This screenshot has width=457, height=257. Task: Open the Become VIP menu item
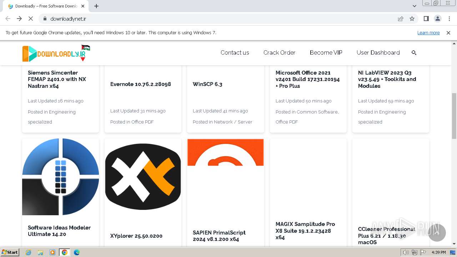click(326, 52)
